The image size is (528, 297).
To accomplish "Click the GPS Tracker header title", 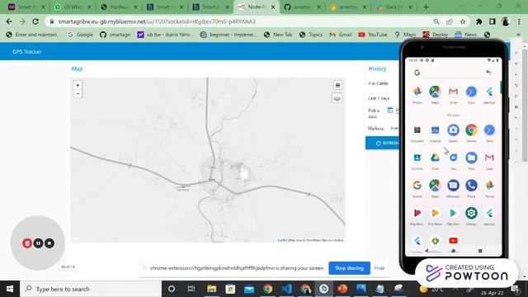I will [27, 51].
